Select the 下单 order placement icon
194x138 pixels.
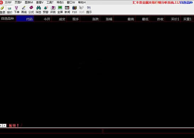tap(16, 8)
